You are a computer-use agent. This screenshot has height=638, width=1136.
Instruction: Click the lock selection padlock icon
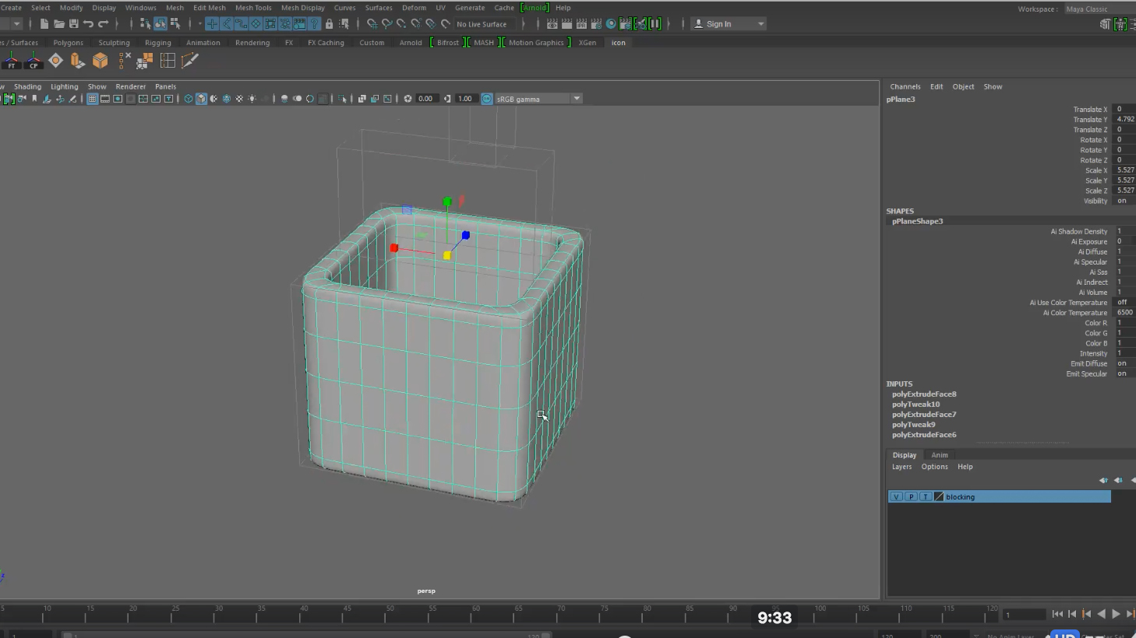click(329, 24)
